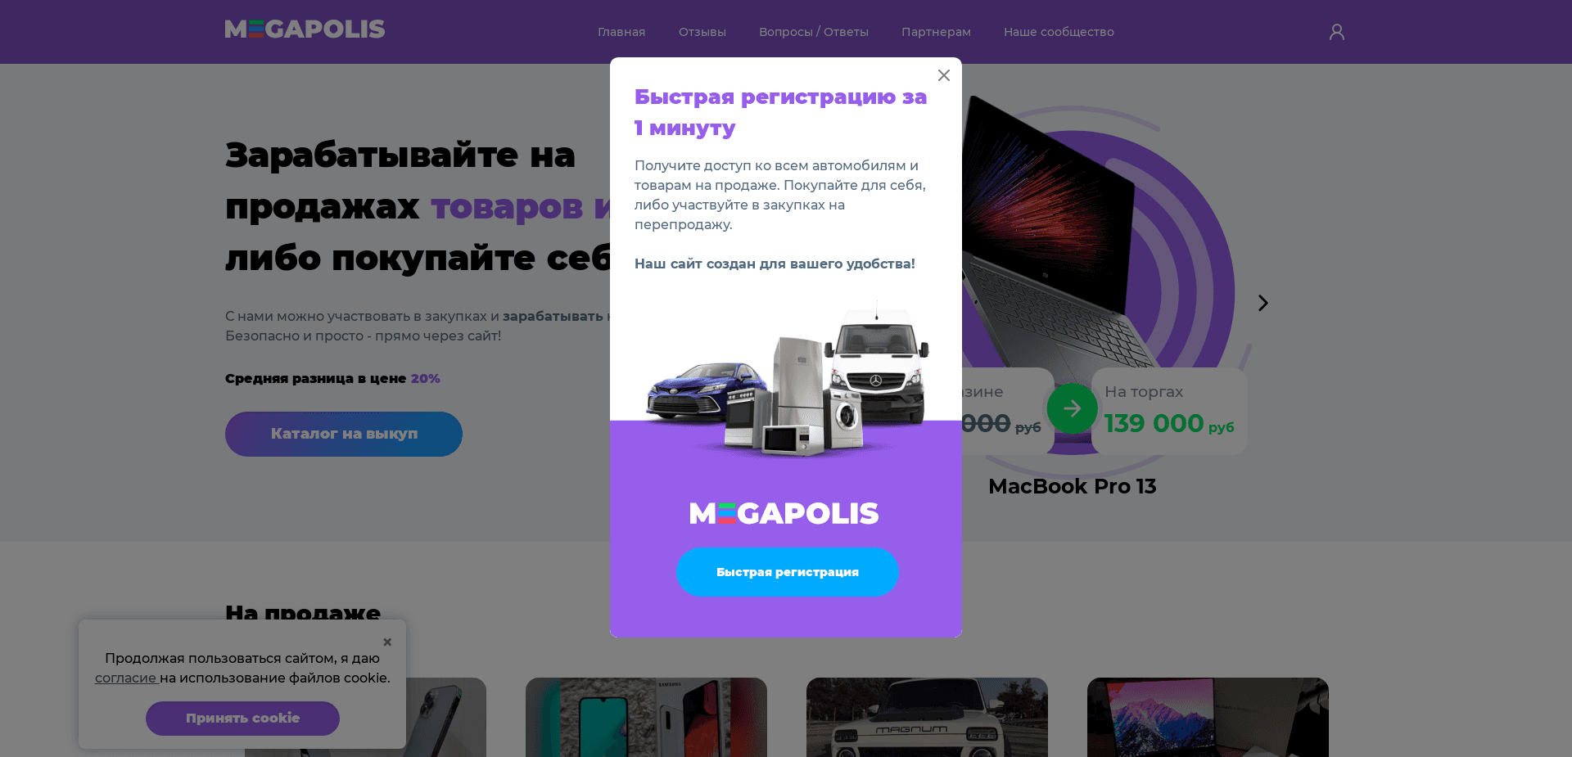Viewport: 1572px width, 757px height.
Task: Dismiss the cookie notice with the small x
Action: pyautogui.click(x=387, y=642)
